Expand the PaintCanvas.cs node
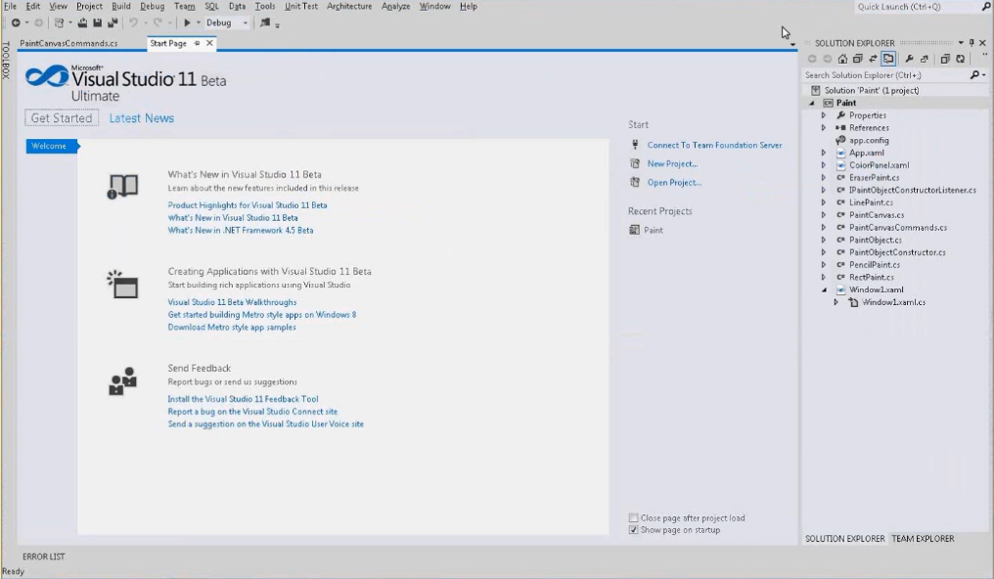Viewport: 994px width, 579px height. click(824, 215)
